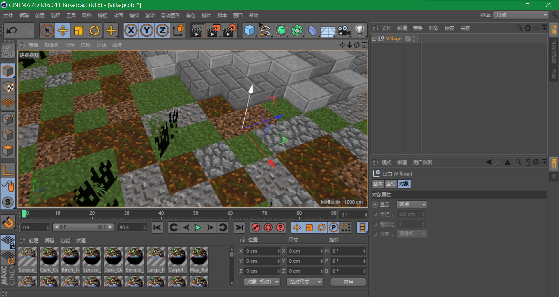Switch to 基本 attribute tab
The image size is (559, 297).
click(x=378, y=184)
